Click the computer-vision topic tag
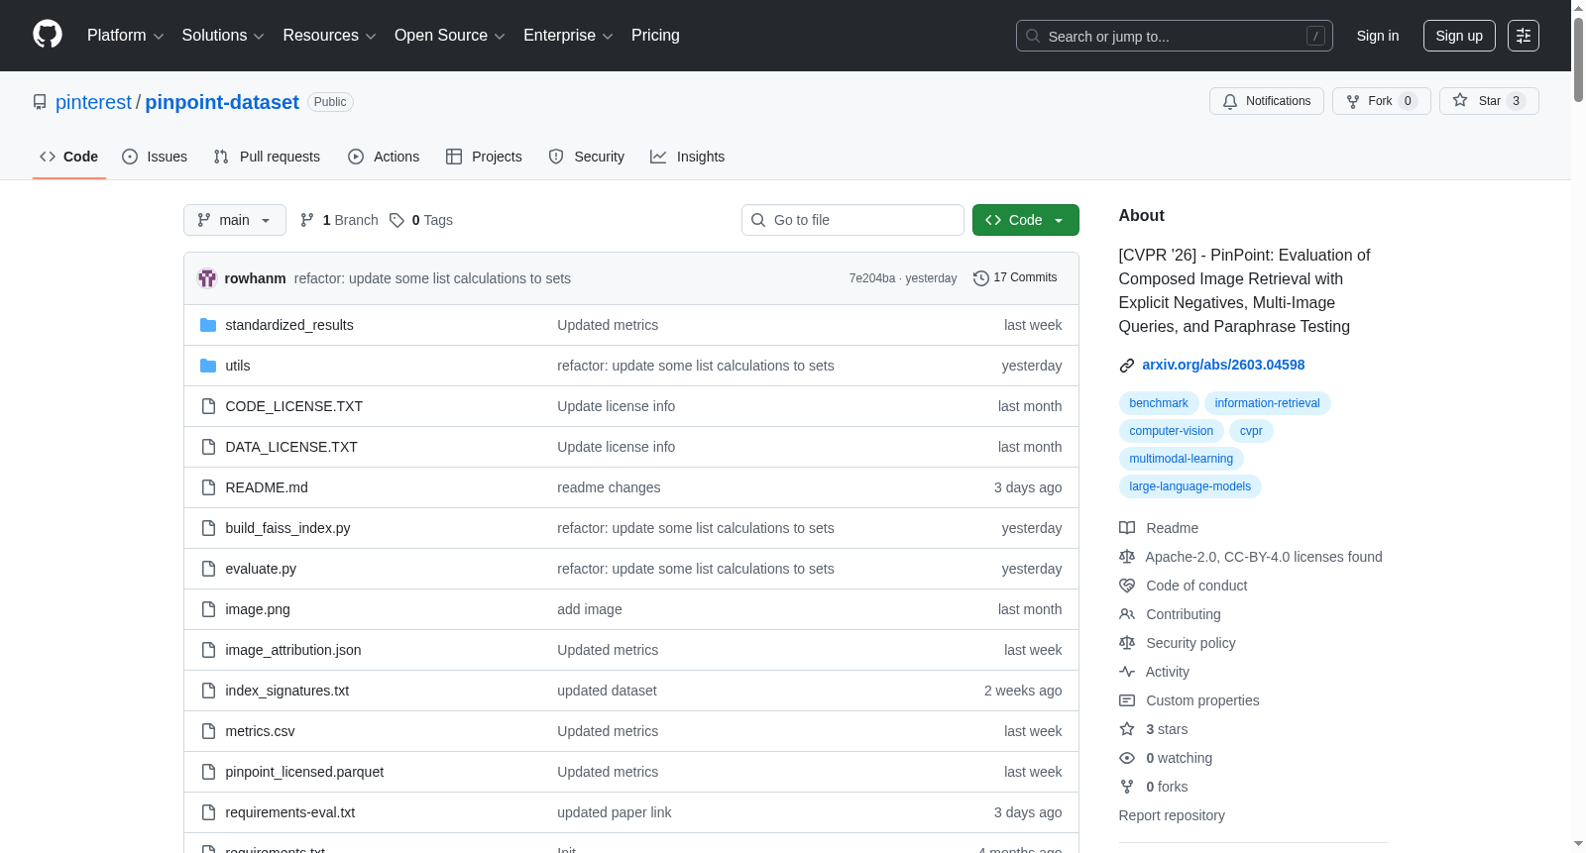Viewport: 1586px width, 853px height. (1172, 431)
